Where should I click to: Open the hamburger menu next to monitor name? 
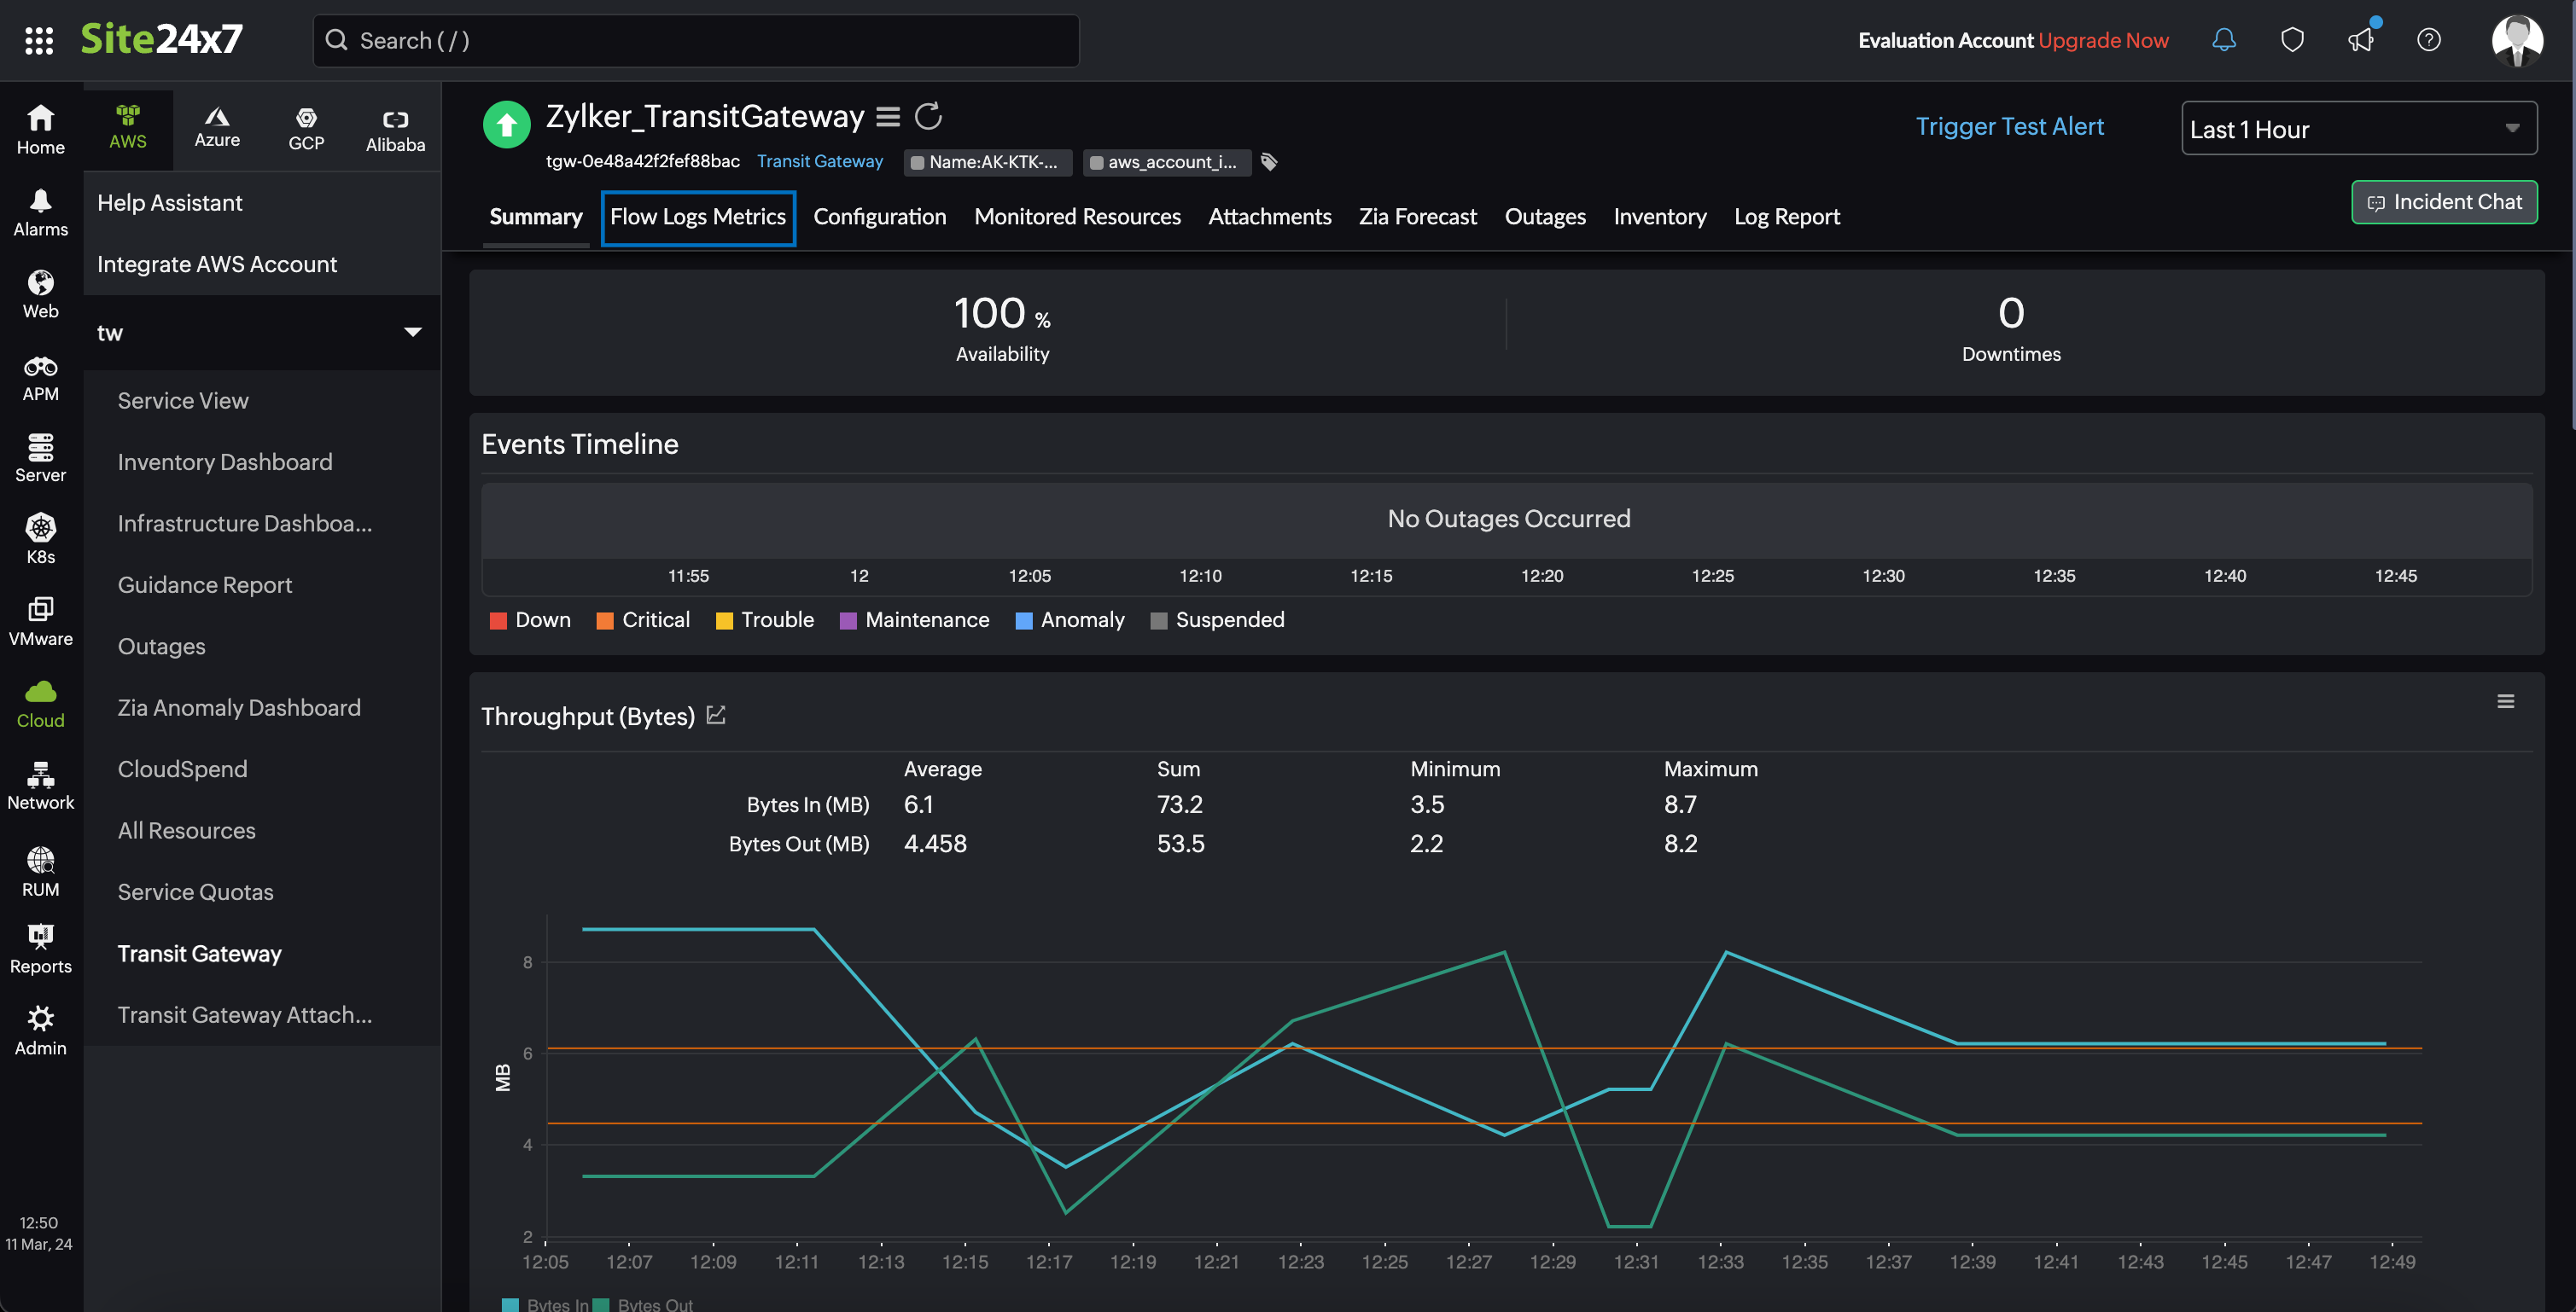[x=888, y=117]
